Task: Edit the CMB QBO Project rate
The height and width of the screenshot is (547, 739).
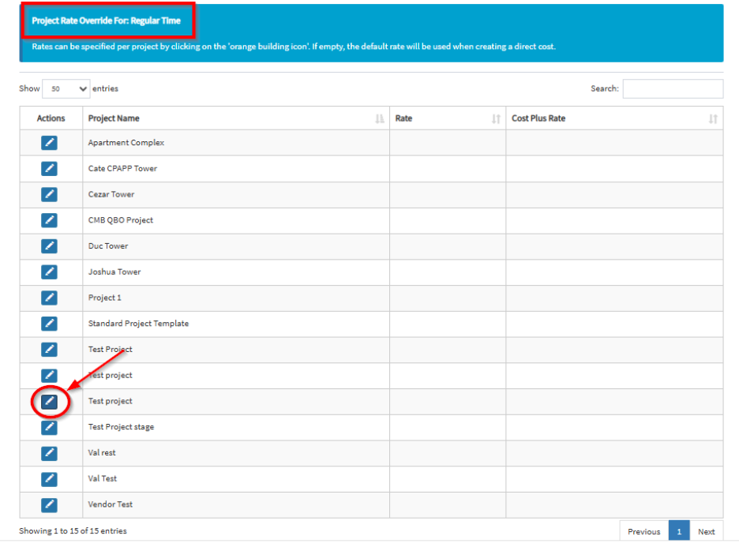Action: [49, 220]
